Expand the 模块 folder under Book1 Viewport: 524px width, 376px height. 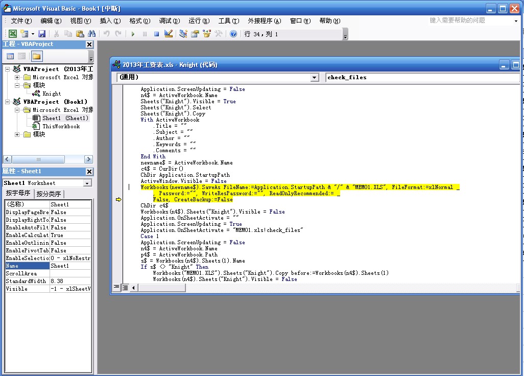point(17,134)
